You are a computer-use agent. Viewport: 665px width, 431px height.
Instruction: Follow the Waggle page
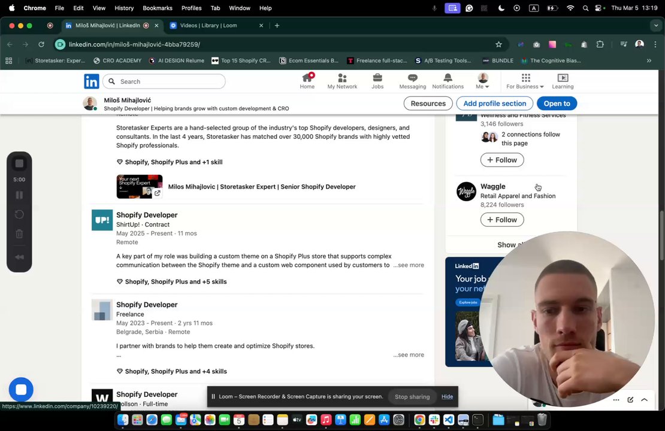pyautogui.click(x=501, y=220)
